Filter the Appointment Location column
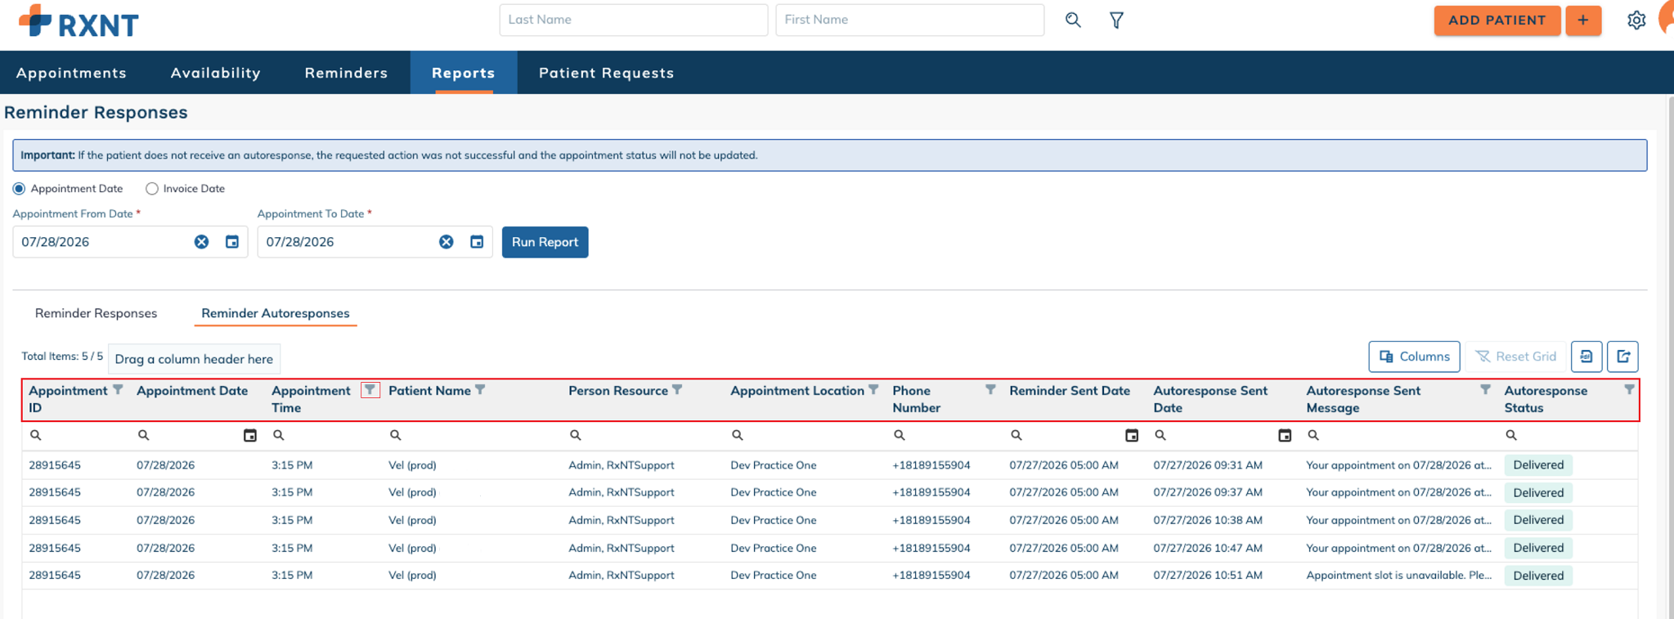The width and height of the screenshot is (1674, 619). (x=873, y=390)
